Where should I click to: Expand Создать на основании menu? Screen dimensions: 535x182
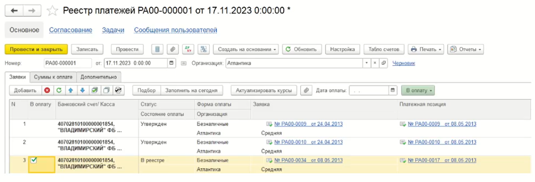(247, 49)
